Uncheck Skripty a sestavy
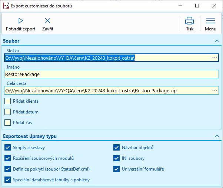223x188 pixels. pos(8,148)
